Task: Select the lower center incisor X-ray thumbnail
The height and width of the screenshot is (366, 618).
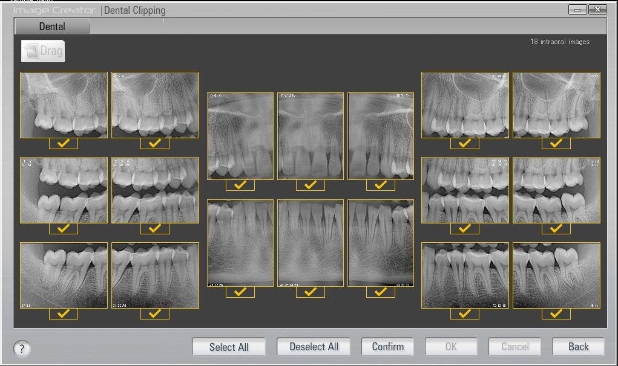Action: [x=311, y=243]
